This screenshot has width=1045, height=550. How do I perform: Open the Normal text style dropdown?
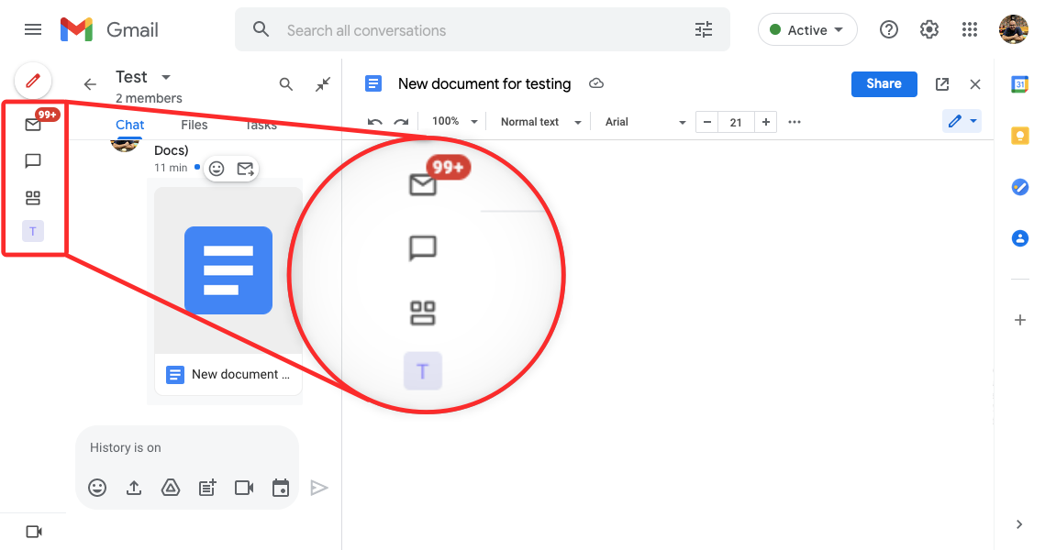(540, 122)
